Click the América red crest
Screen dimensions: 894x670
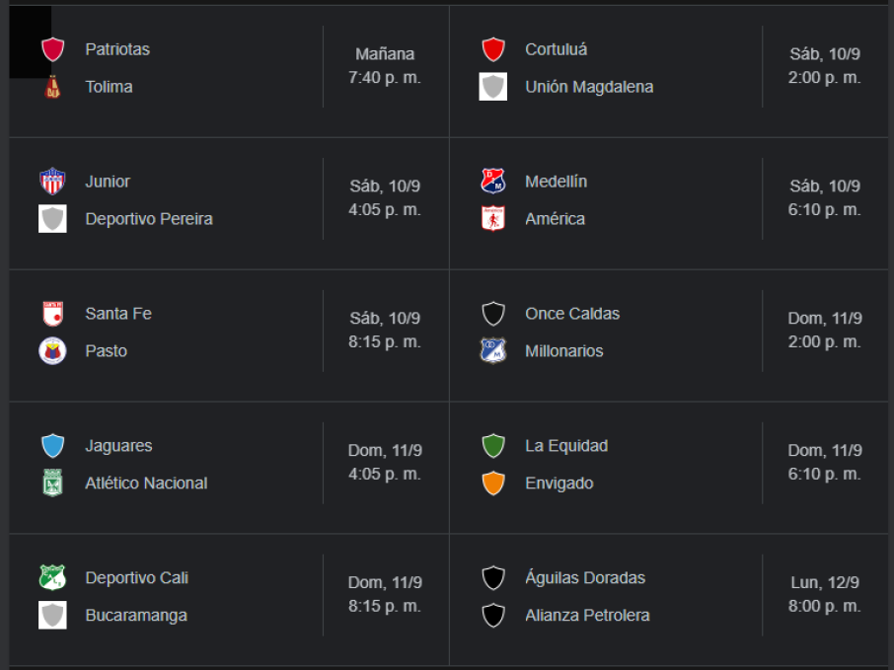[x=492, y=219]
